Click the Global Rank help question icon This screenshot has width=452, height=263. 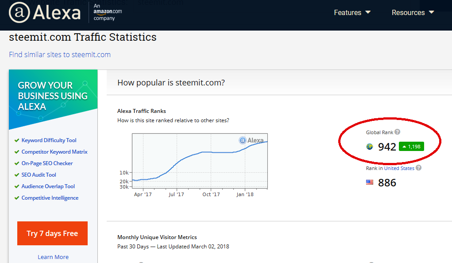tap(397, 132)
